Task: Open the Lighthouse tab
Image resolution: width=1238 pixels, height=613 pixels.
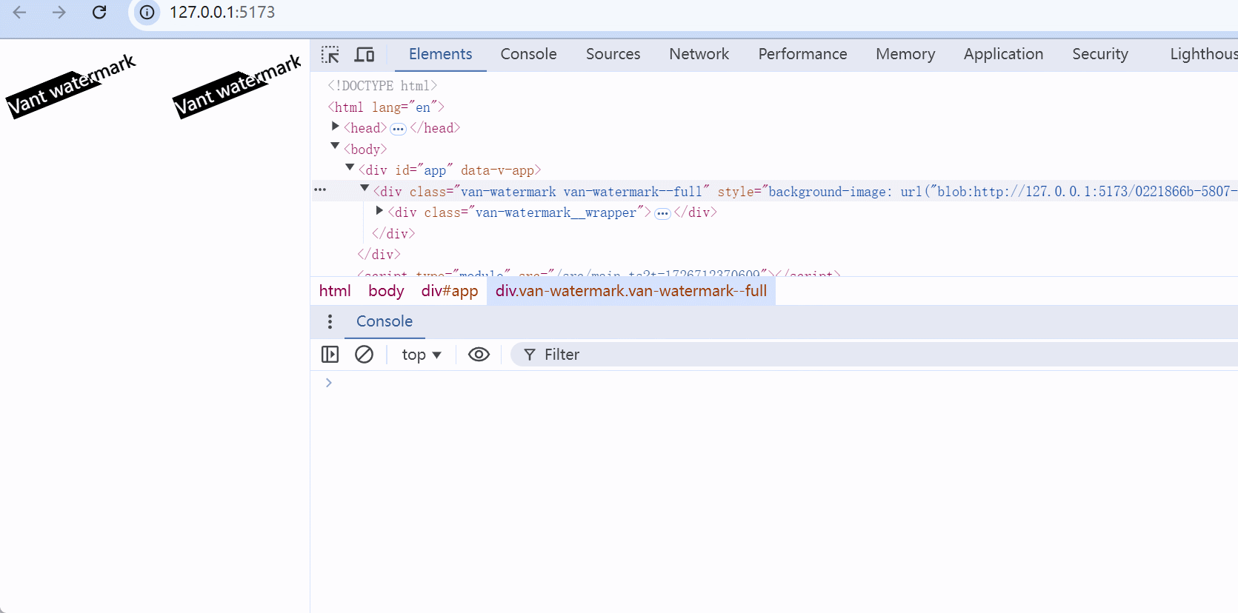Action: 1203,54
